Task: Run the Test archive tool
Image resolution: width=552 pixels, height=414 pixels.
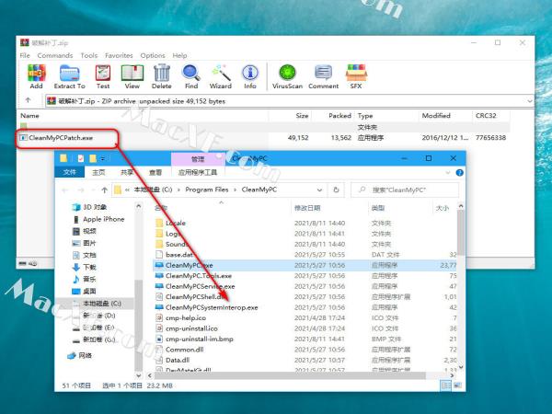Action: coord(103,76)
